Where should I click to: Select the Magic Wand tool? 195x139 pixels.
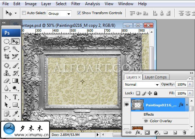15,49
